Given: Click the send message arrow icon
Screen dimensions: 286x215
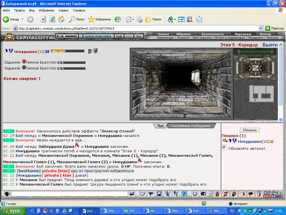Looking at the screenshot, I should click(132, 194).
